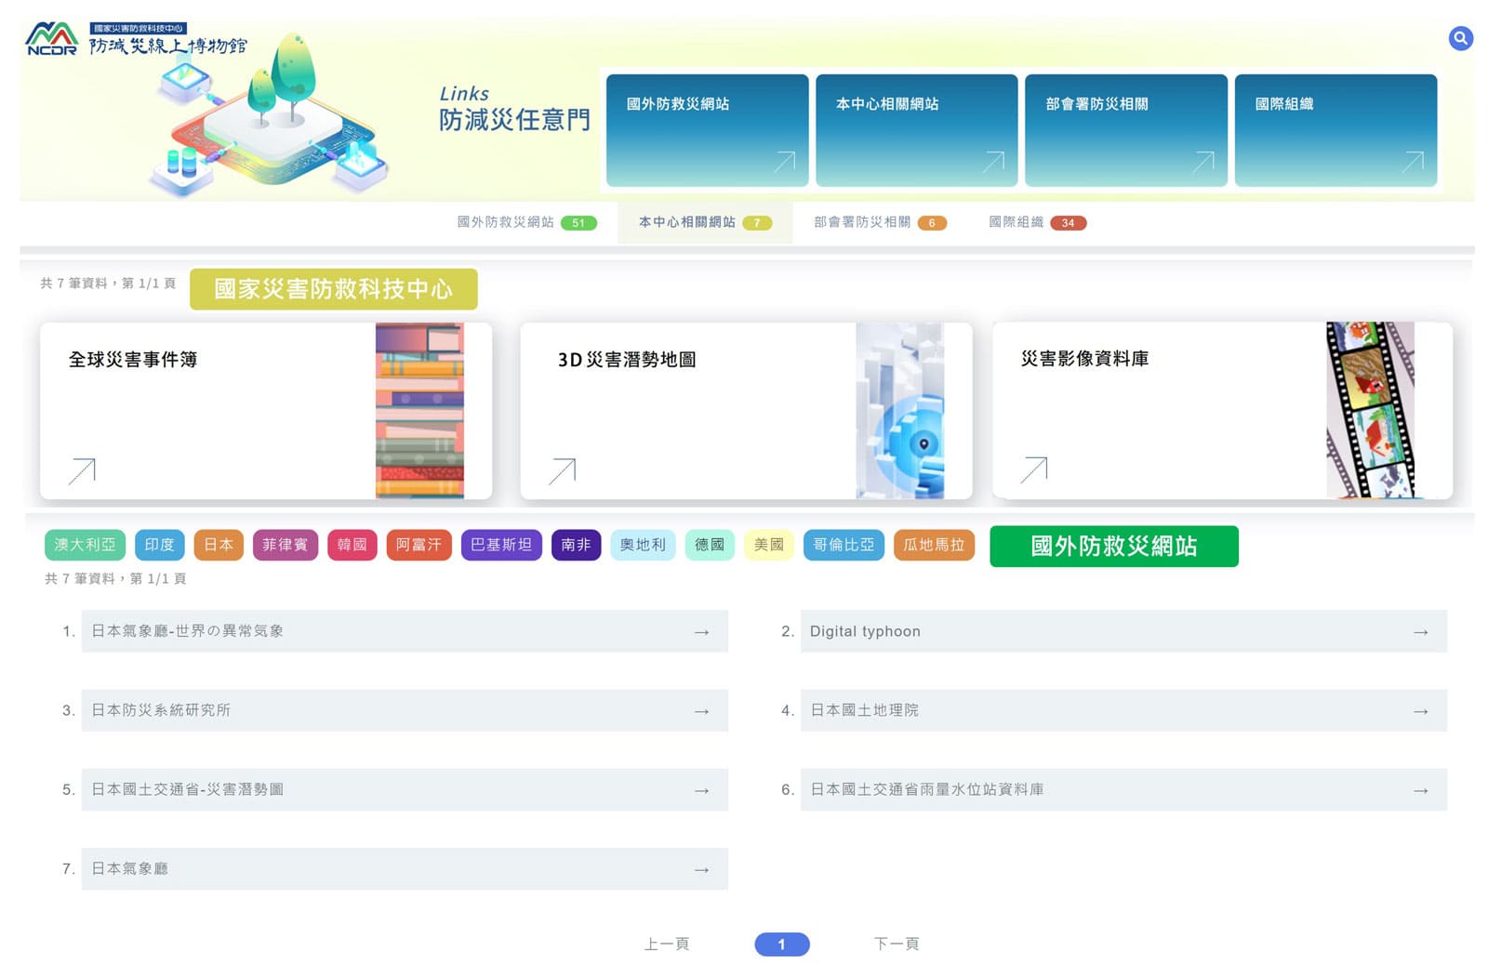Select the 部會署防災相關 tab

click(879, 222)
